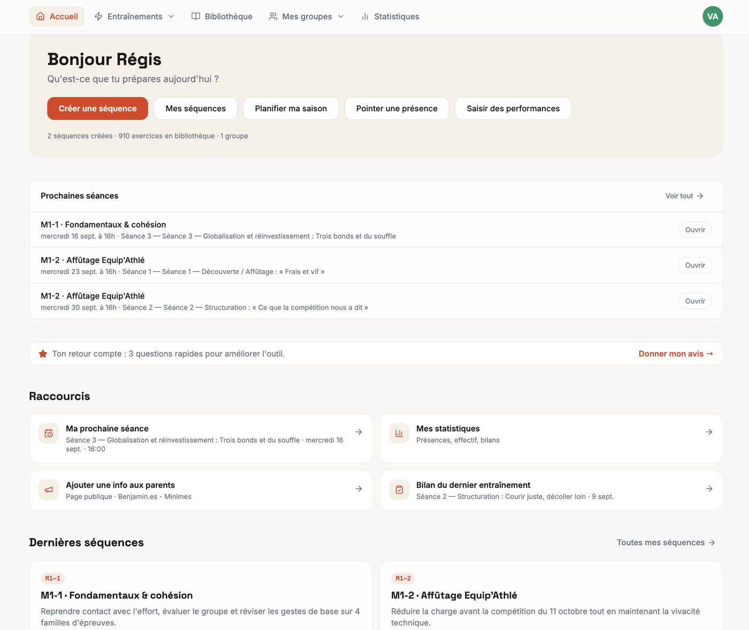Open the 23 sept. Affûtage Equip'Athlé session
Image resolution: width=749 pixels, height=630 pixels.
(695, 265)
